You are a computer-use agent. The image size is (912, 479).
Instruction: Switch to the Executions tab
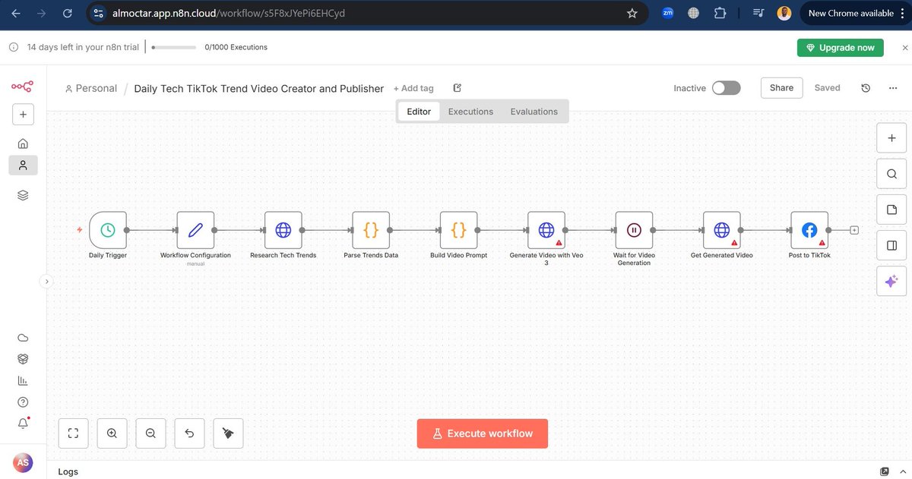coord(470,112)
